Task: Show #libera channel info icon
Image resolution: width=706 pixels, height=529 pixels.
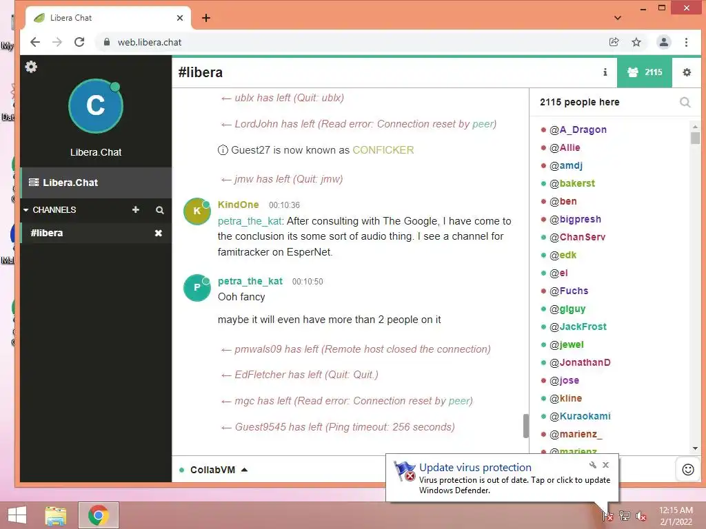Action: [605, 72]
